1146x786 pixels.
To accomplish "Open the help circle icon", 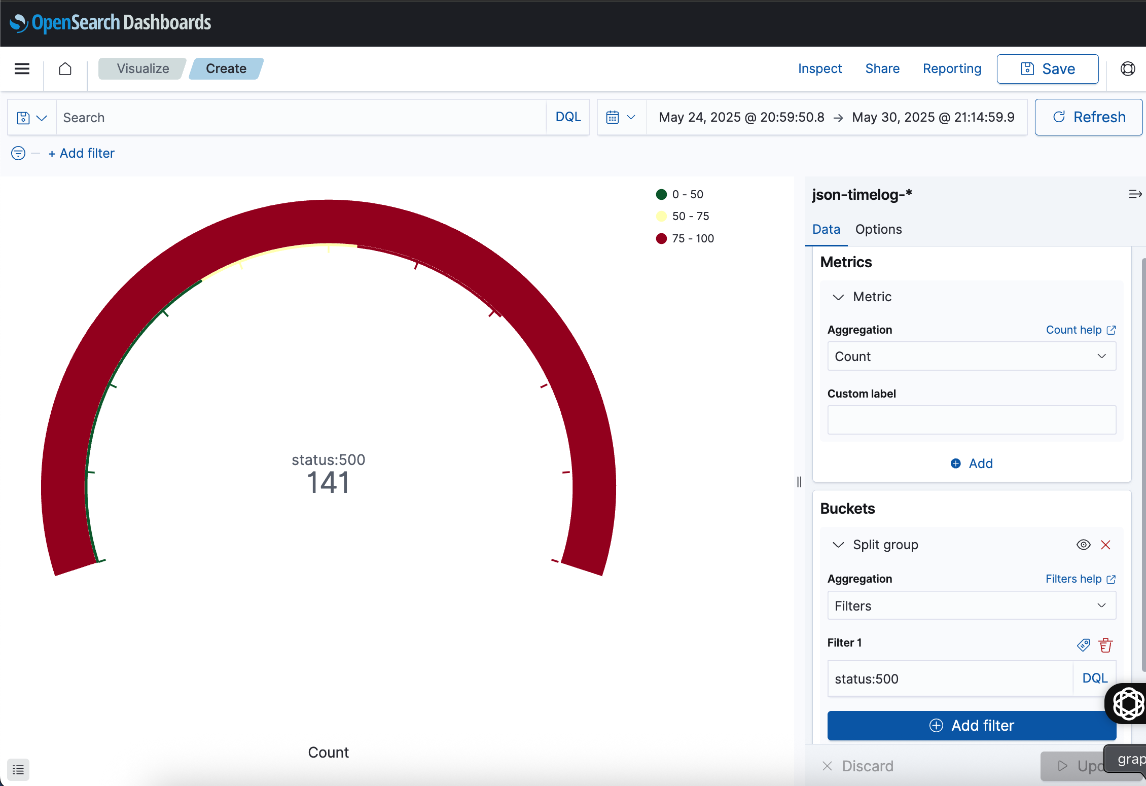I will pyautogui.click(x=1127, y=68).
